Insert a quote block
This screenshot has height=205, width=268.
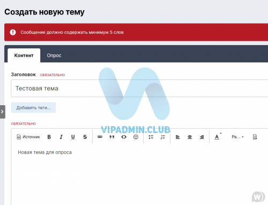112,137
